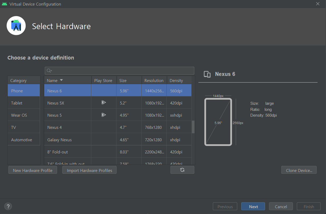Viewport: 326px width, 214px height.
Task: Click the device type icon beside Nexus 6 title
Action: point(207,74)
